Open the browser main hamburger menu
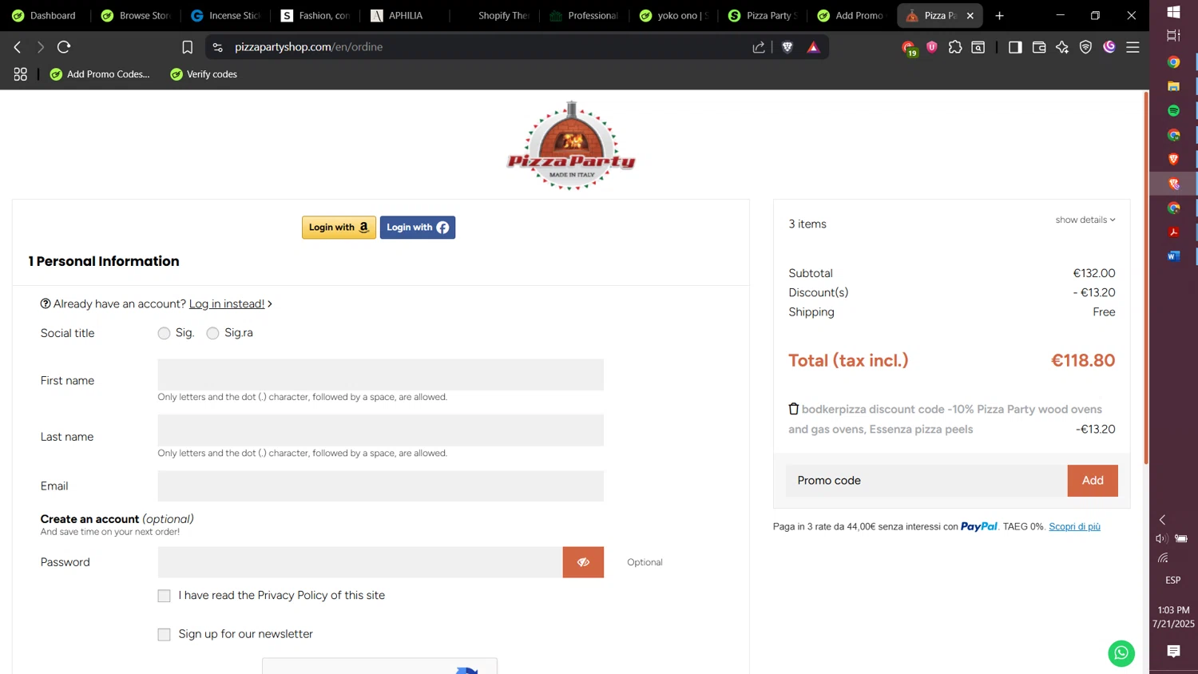 [1133, 47]
